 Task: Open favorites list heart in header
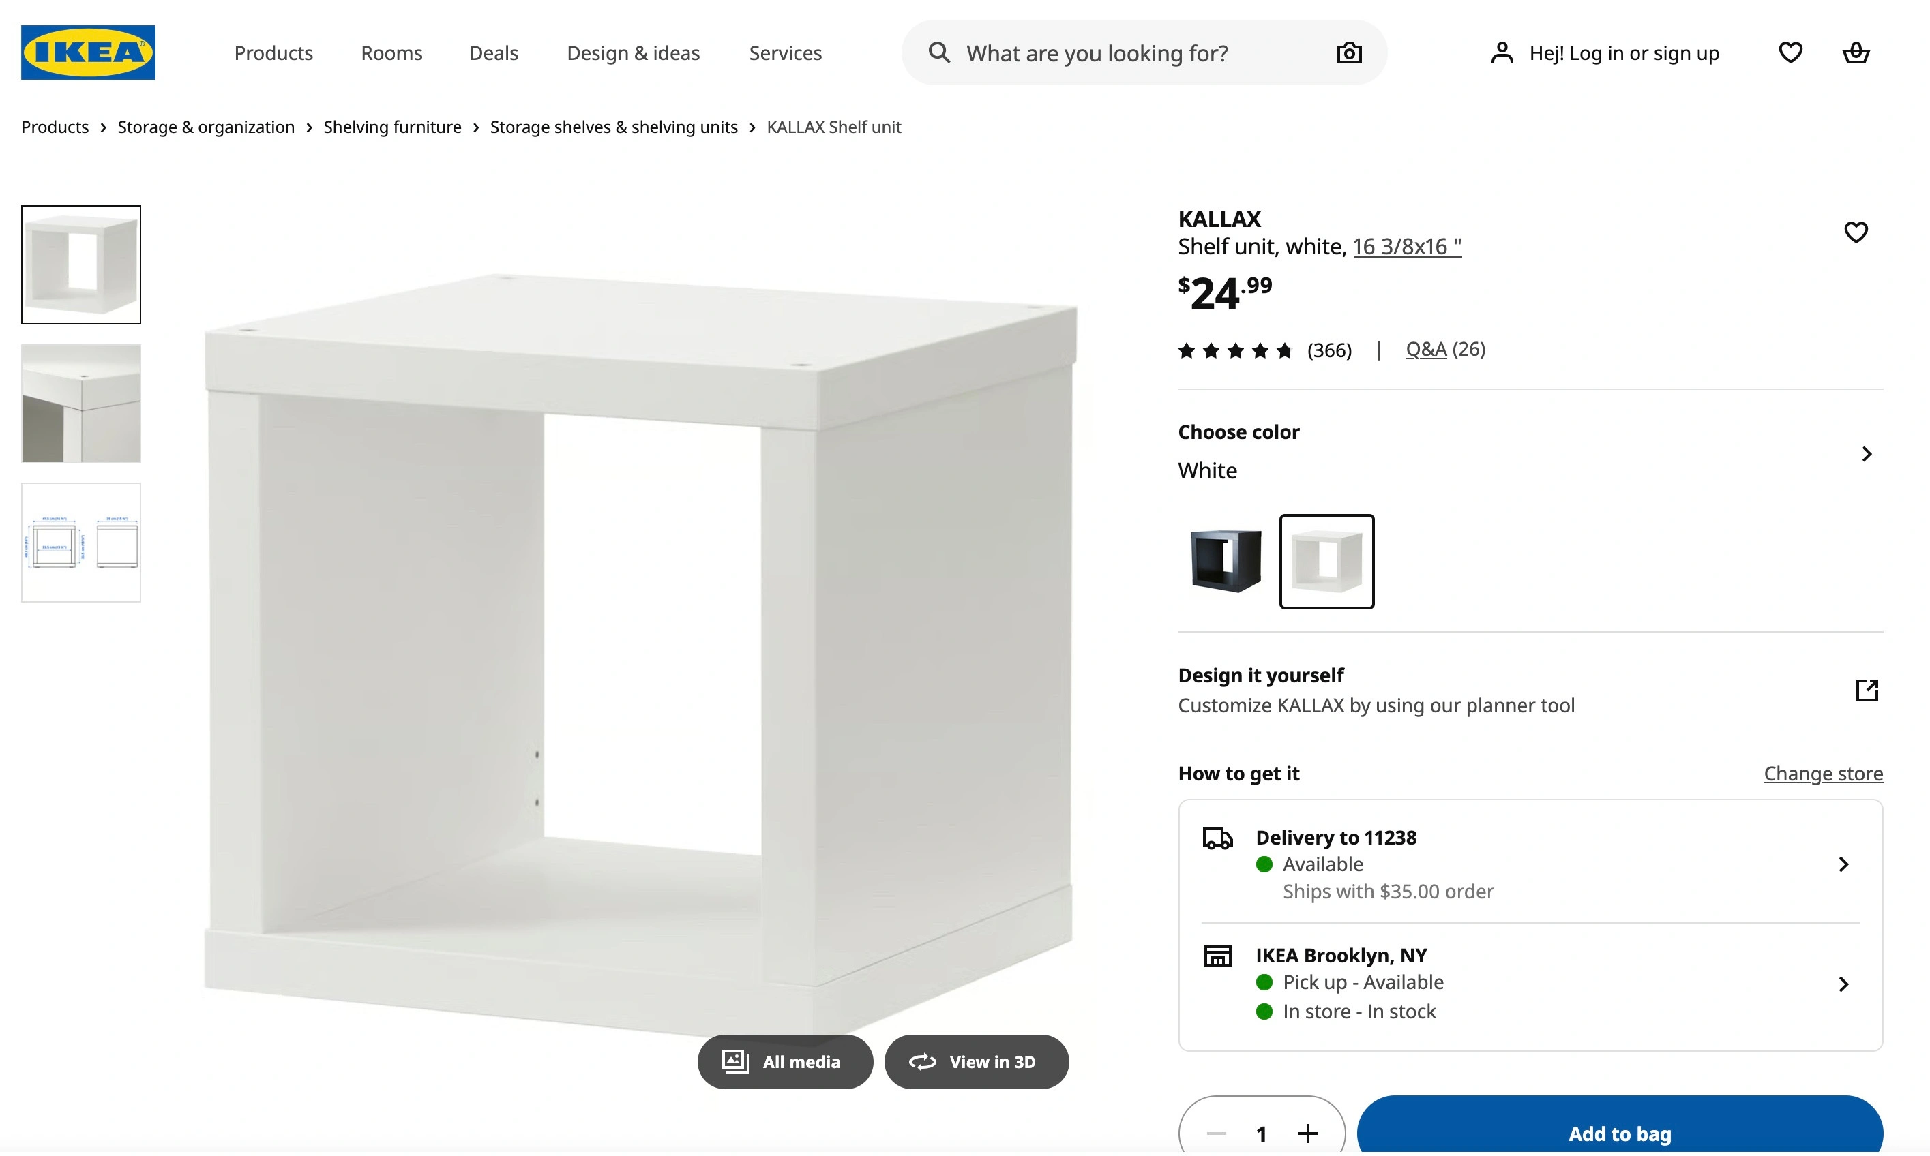point(1790,53)
